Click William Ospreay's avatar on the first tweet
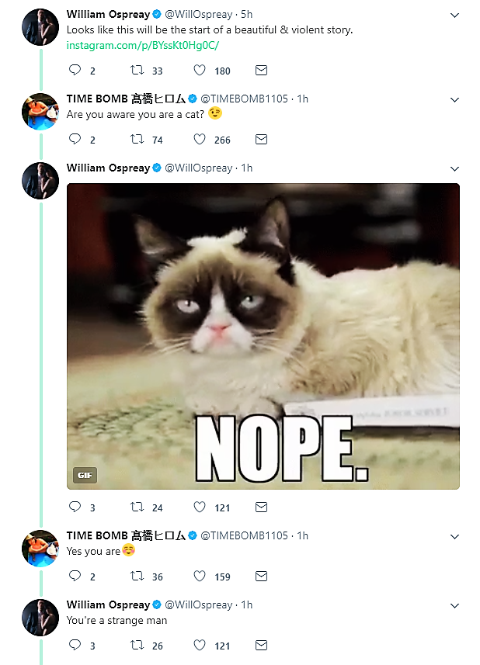 pyautogui.click(x=40, y=27)
